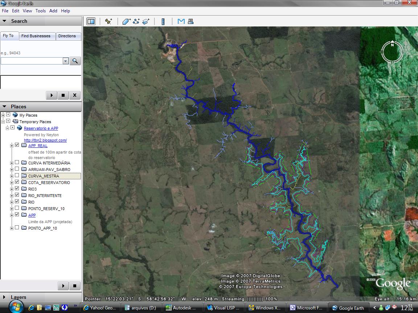The height and width of the screenshot is (313, 418).
Task: Open the Add menu
Action: point(53,11)
